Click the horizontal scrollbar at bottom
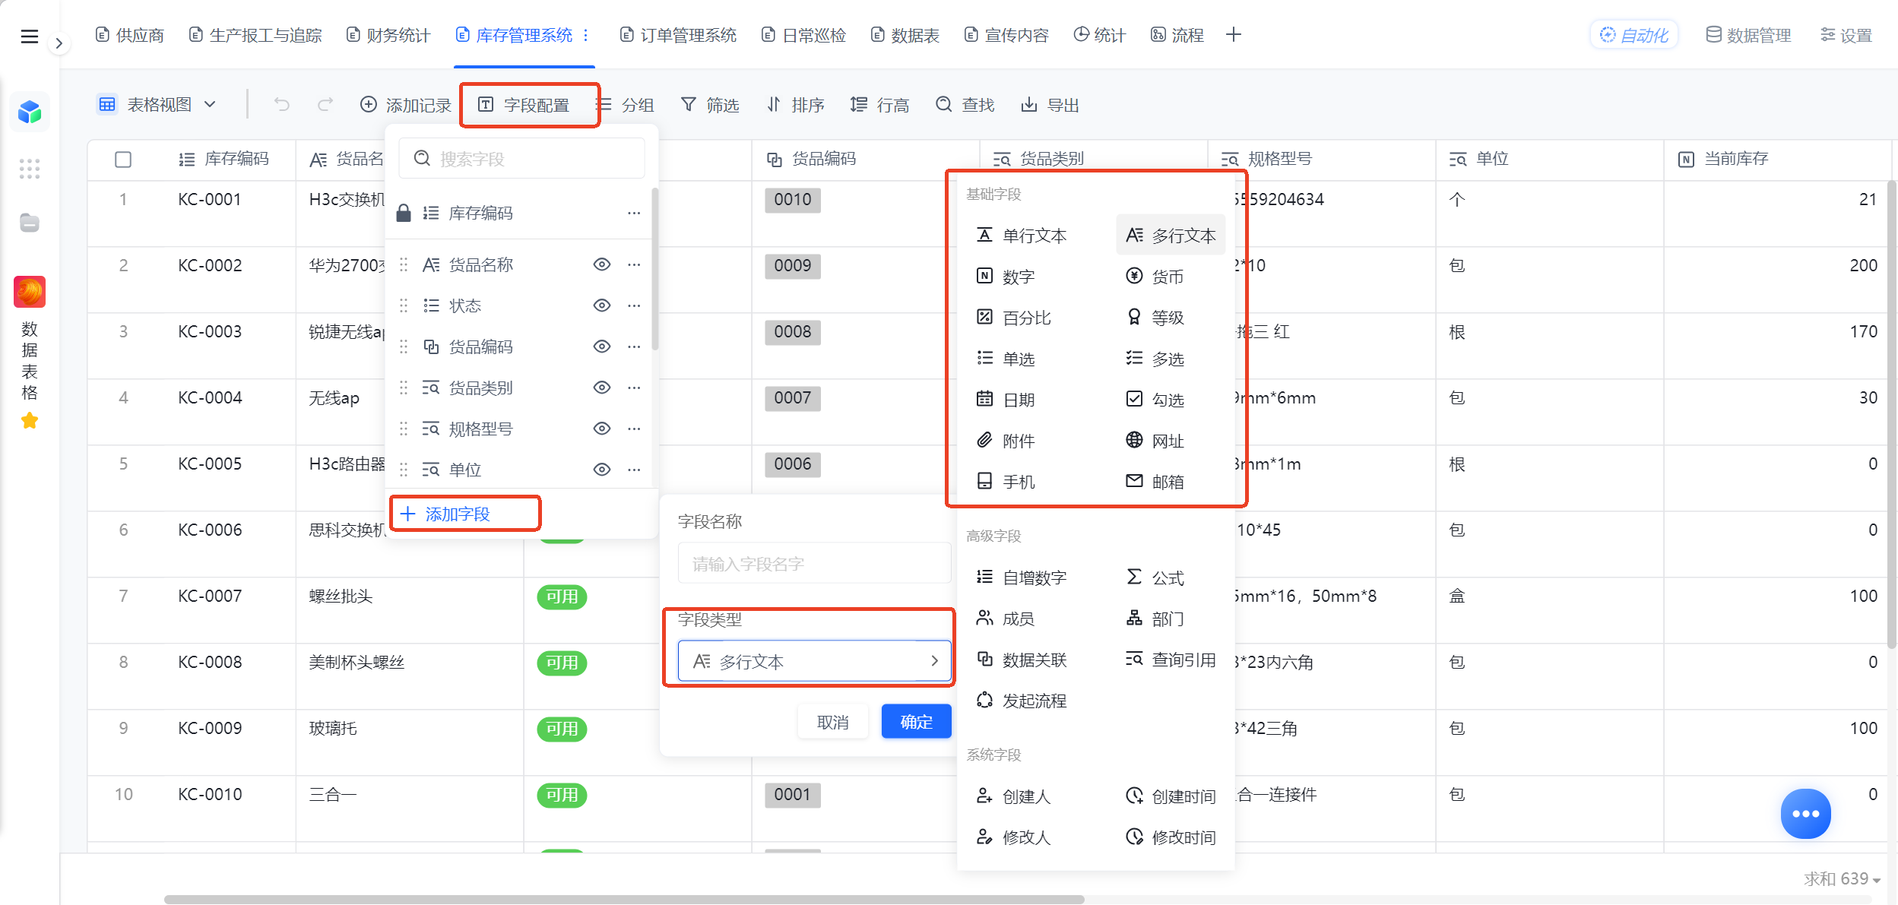 click(624, 900)
